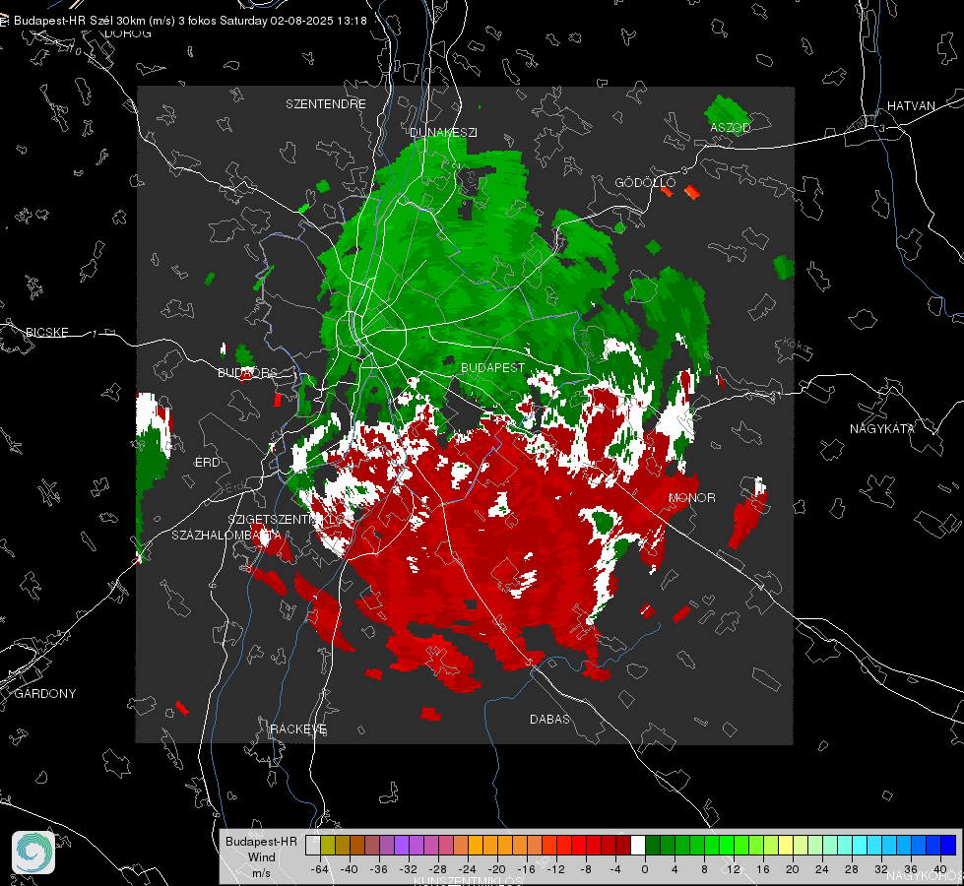964x886 pixels.
Task: Click the '-12' legend value
Action: pyautogui.click(x=555, y=869)
